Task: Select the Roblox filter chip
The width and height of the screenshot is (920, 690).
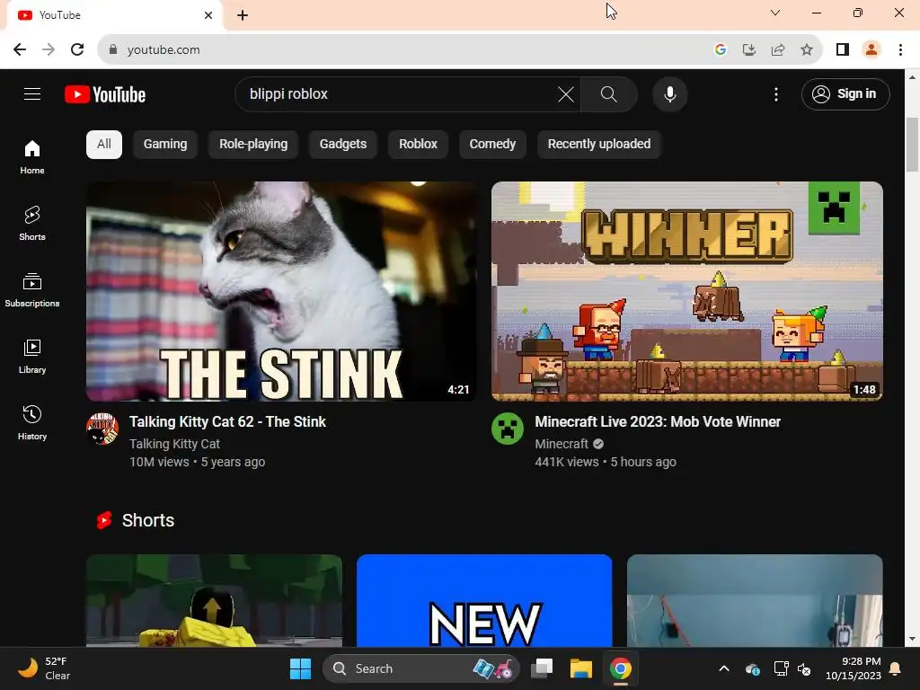Action: coord(418,145)
